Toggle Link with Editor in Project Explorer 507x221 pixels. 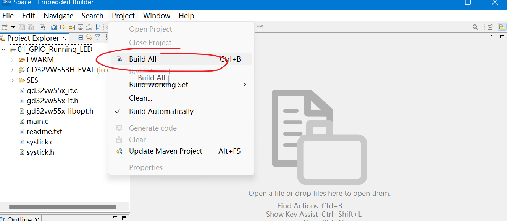[x=89, y=37]
